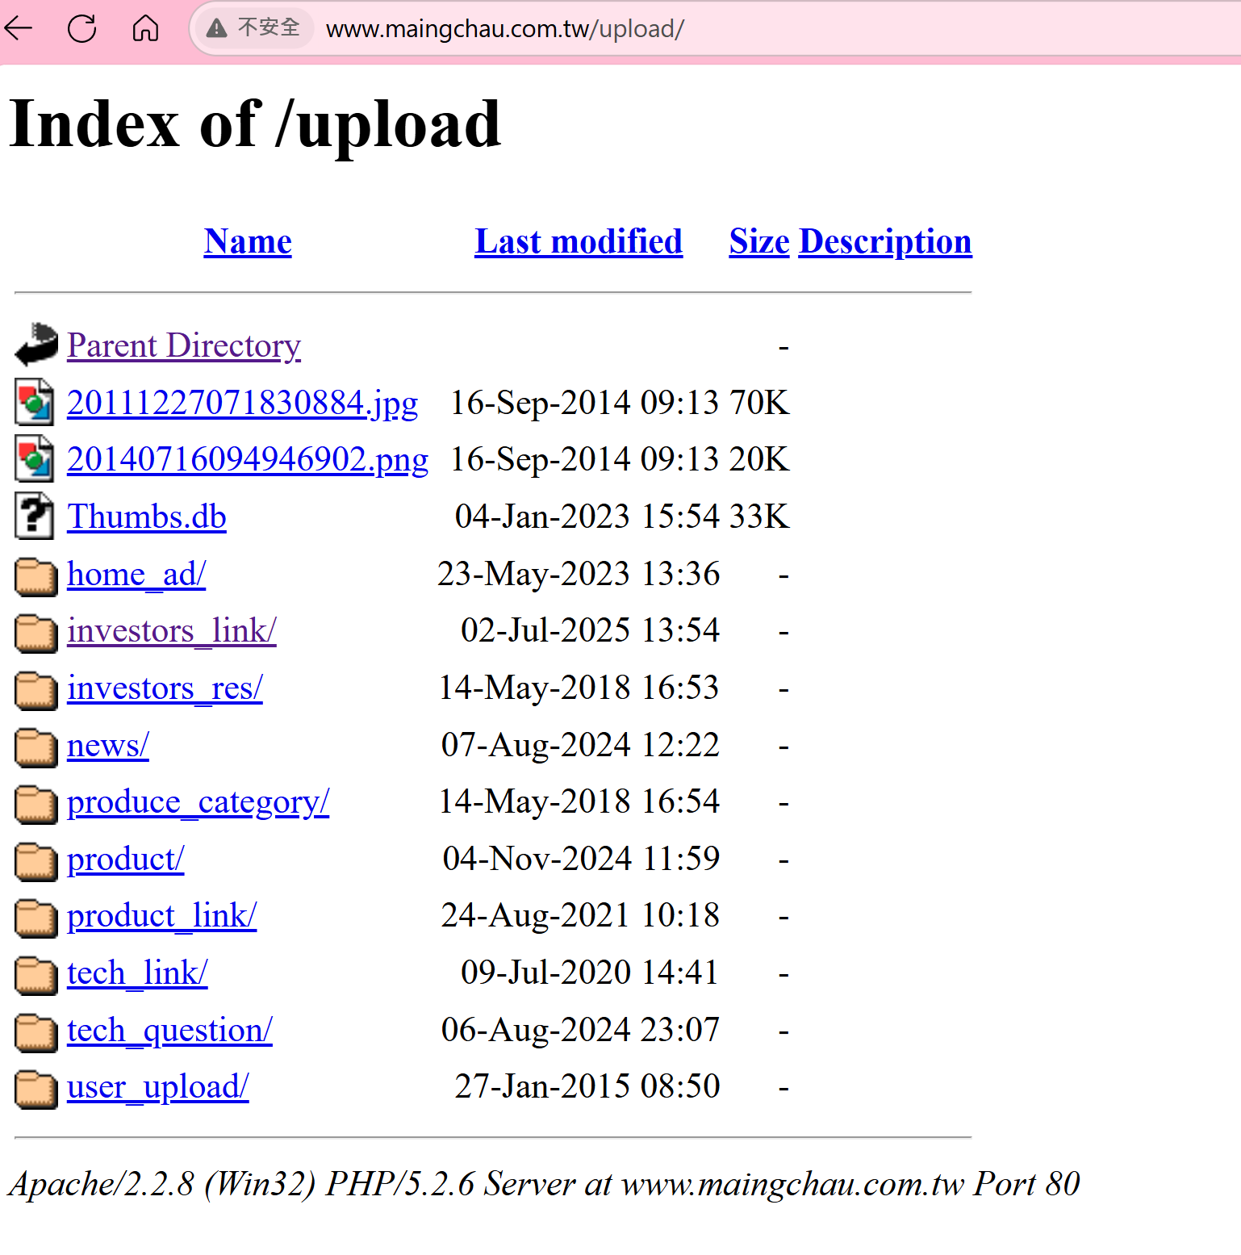
Task: Select the 09-Jul-2020 14:41 date text
Action: pos(590,973)
